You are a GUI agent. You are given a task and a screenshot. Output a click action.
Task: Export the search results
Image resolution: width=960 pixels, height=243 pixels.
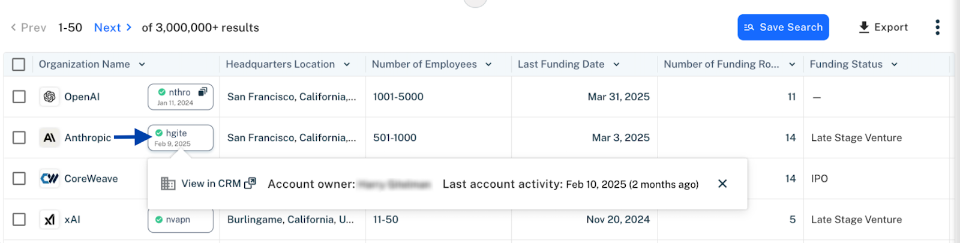[883, 27]
